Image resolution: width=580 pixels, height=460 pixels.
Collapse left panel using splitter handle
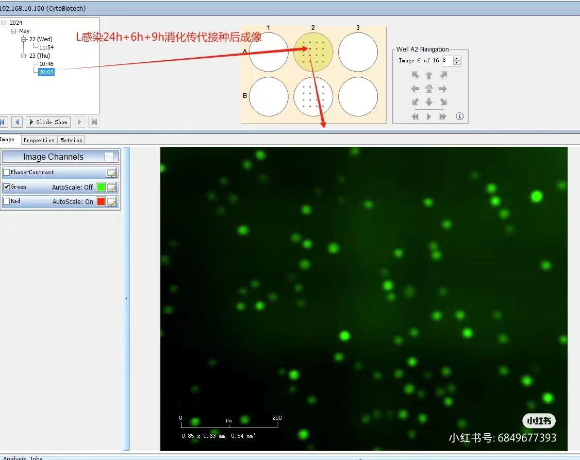pos(126,299)
